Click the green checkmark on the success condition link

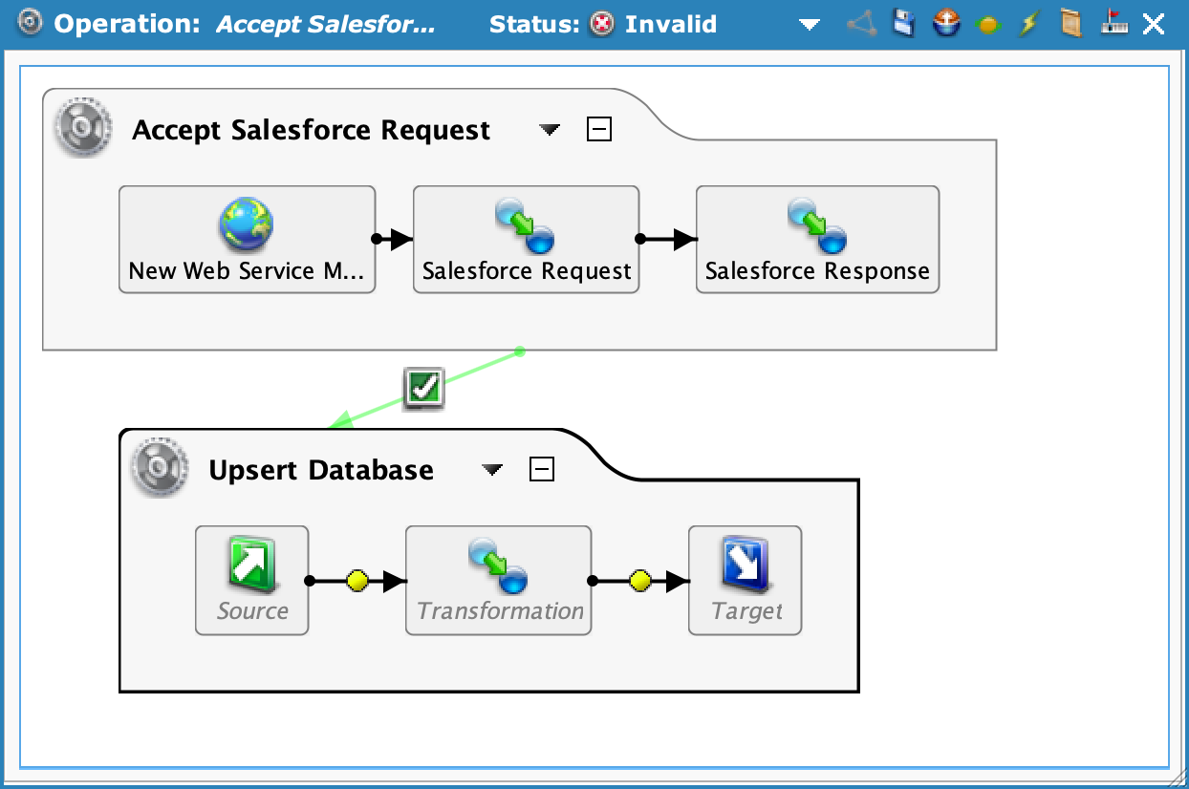pos(423,387)
